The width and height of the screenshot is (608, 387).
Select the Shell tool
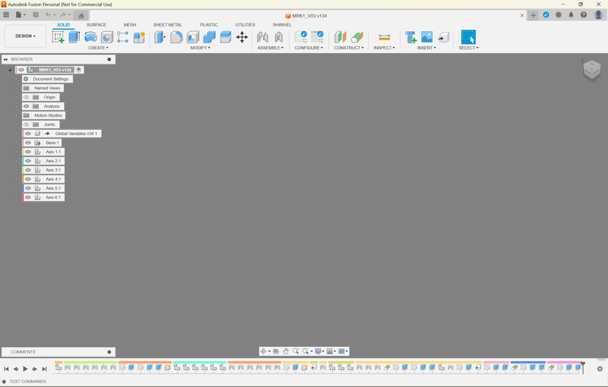click(193, 37)
